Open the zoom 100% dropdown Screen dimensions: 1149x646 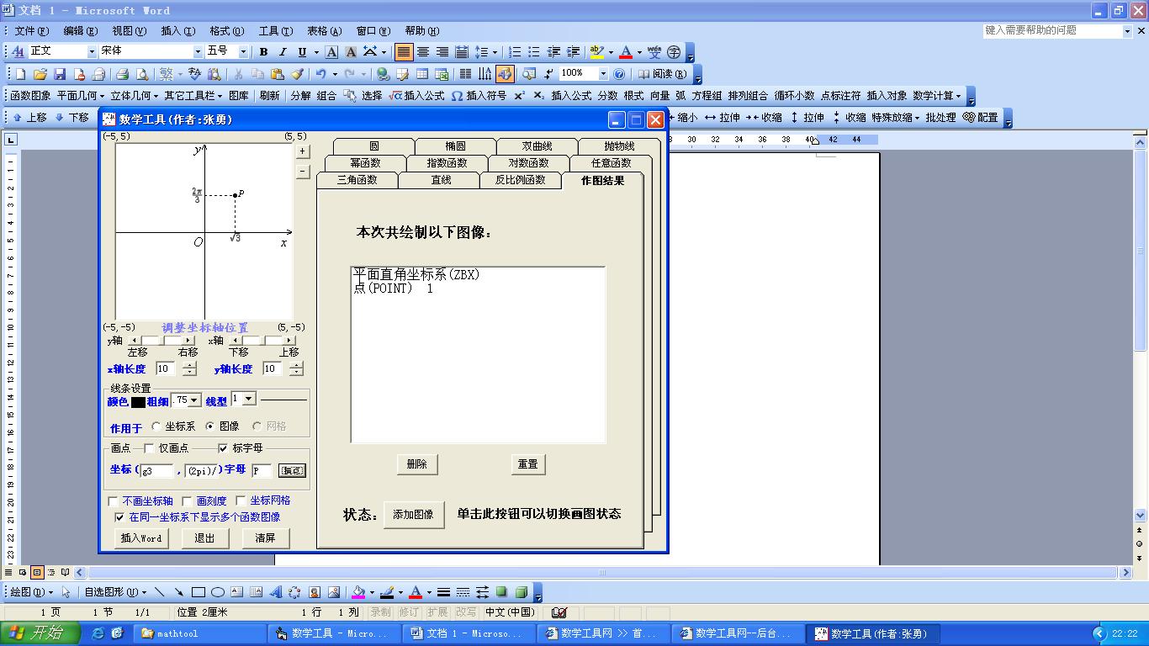603,74
